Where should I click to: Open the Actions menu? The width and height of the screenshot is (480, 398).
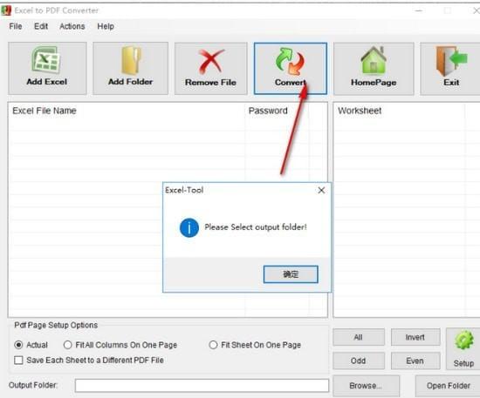(x=72, y=26)
